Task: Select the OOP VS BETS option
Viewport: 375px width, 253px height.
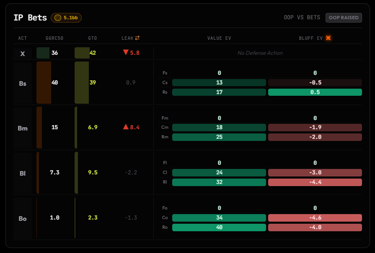Action: click(x=302, y=18)
